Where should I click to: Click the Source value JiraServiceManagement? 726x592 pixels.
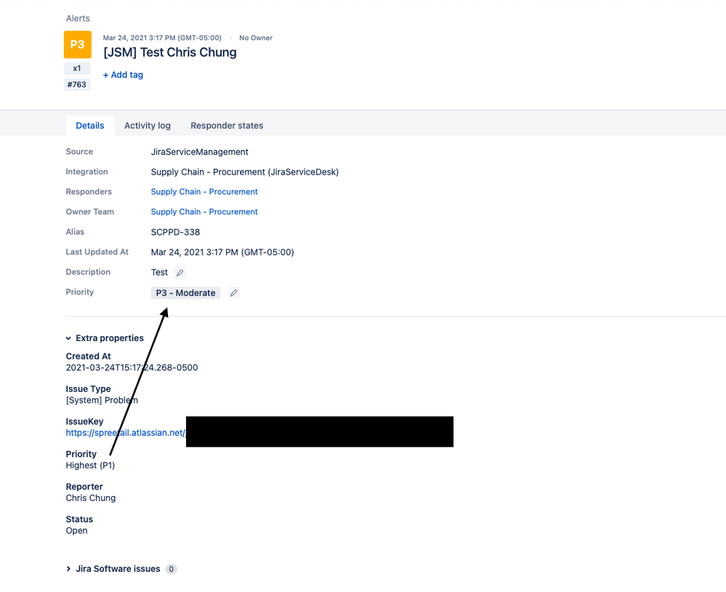point(200,152)
